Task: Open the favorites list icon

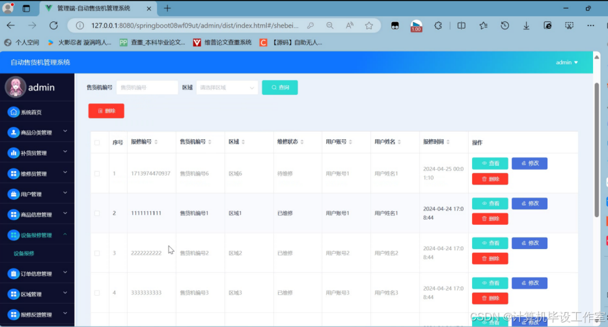Action: (483, 25)
